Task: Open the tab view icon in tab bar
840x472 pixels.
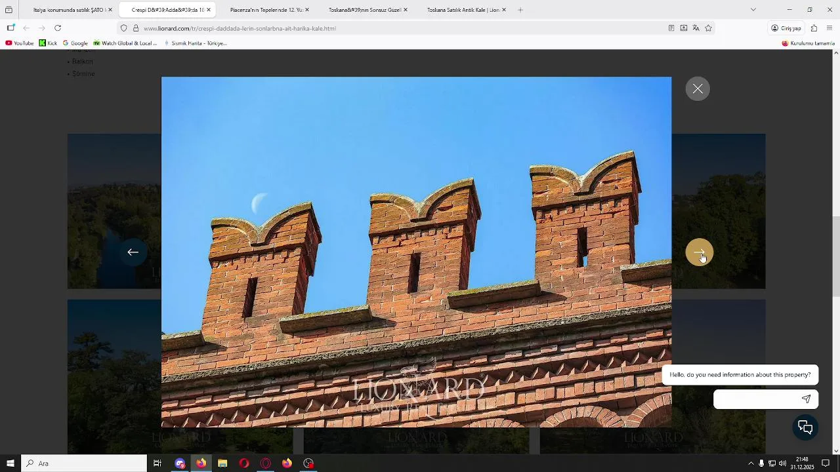Action: pyautogui.click(x=9, y=10)
